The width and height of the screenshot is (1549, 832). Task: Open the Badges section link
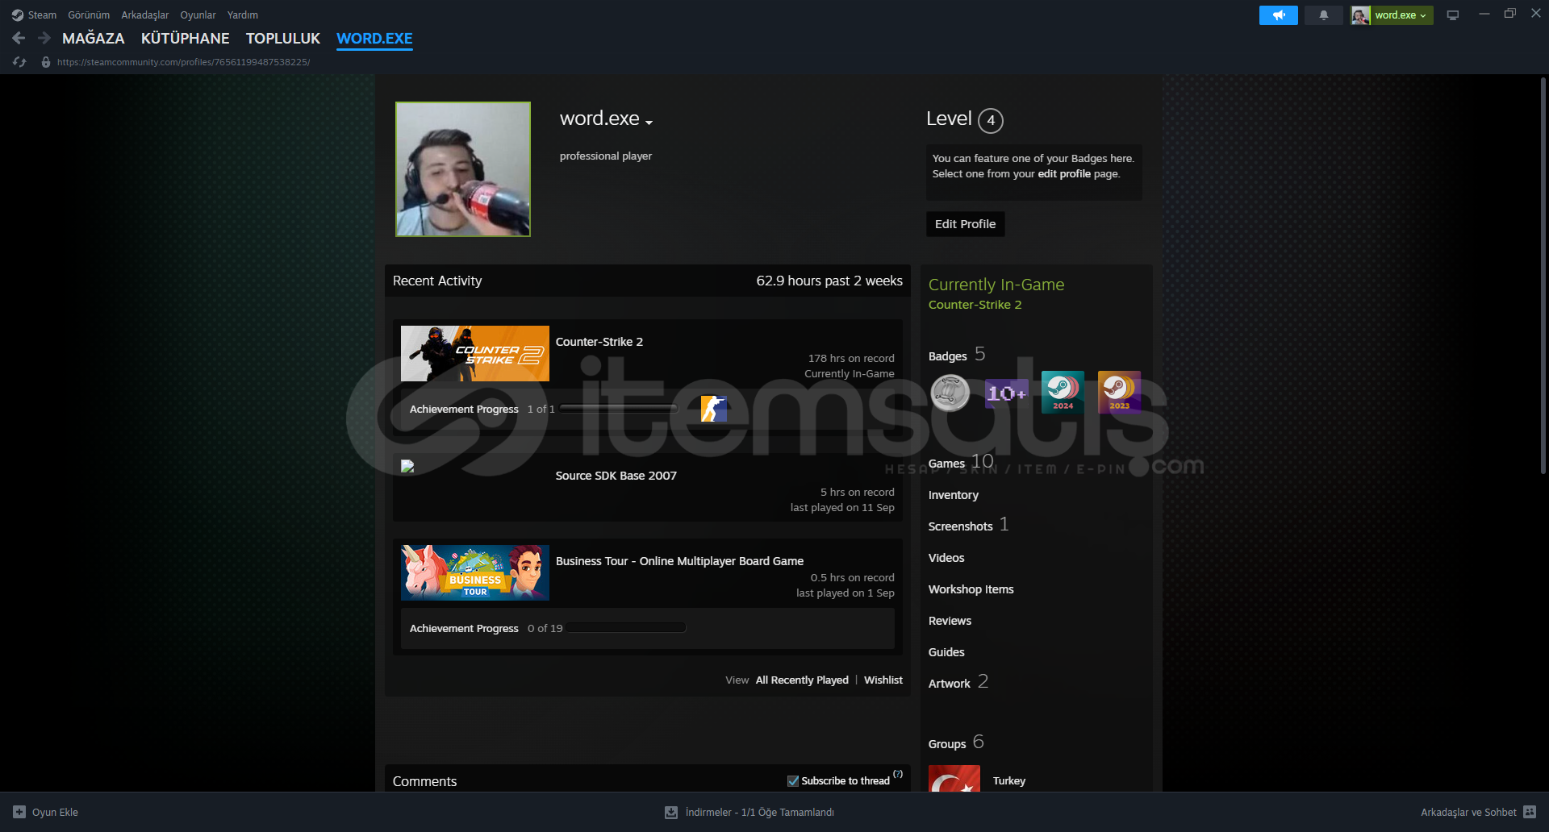(948, 356)
